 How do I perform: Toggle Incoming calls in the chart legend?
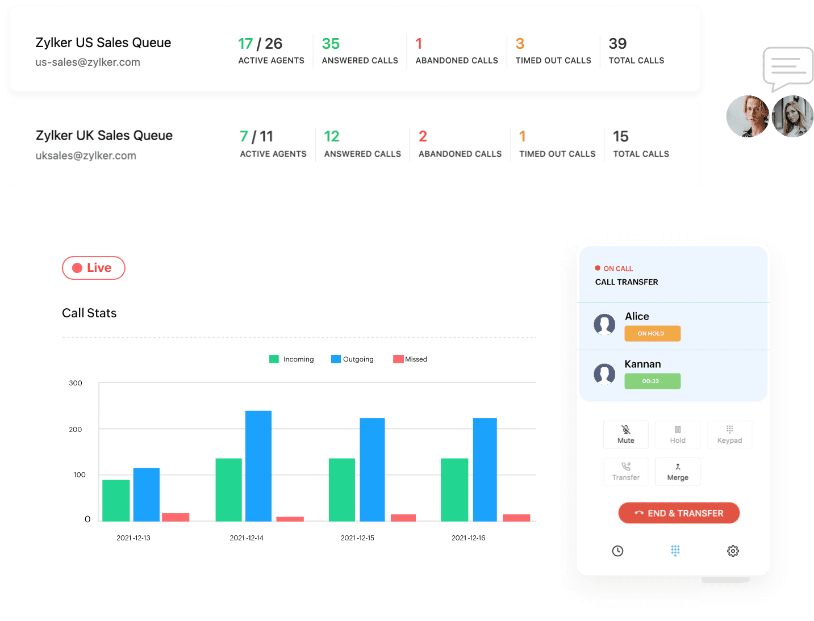(x=291, y=359)
